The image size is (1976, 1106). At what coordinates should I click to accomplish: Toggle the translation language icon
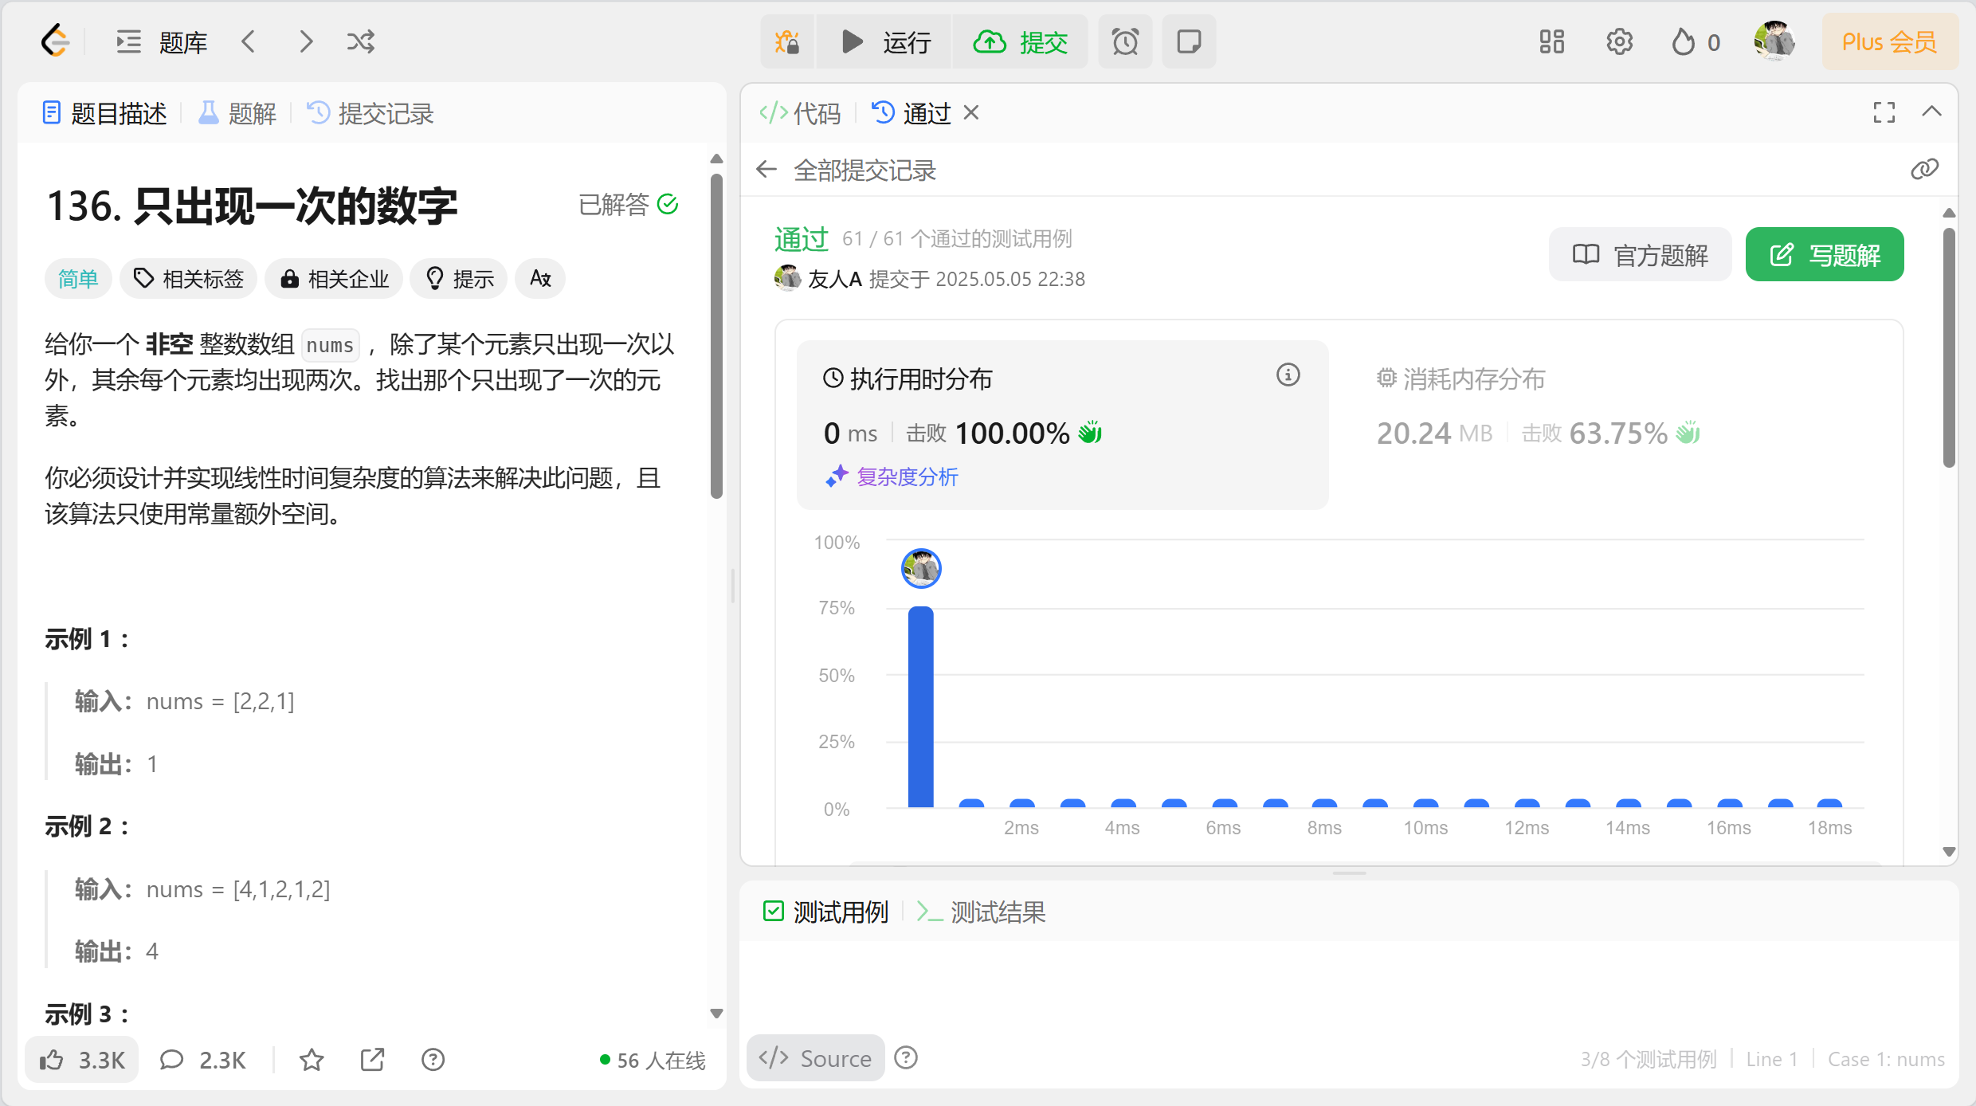[x=540, y=278]
